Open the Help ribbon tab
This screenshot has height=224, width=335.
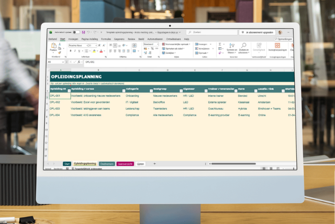pos(186,39)
